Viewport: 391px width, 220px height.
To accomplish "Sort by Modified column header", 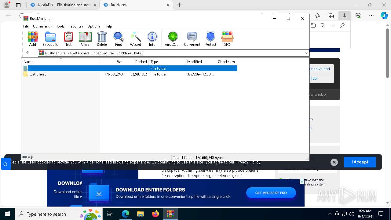I will (x=201, y=61).
